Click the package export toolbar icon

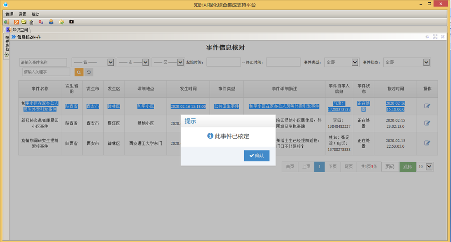(61, 22)
